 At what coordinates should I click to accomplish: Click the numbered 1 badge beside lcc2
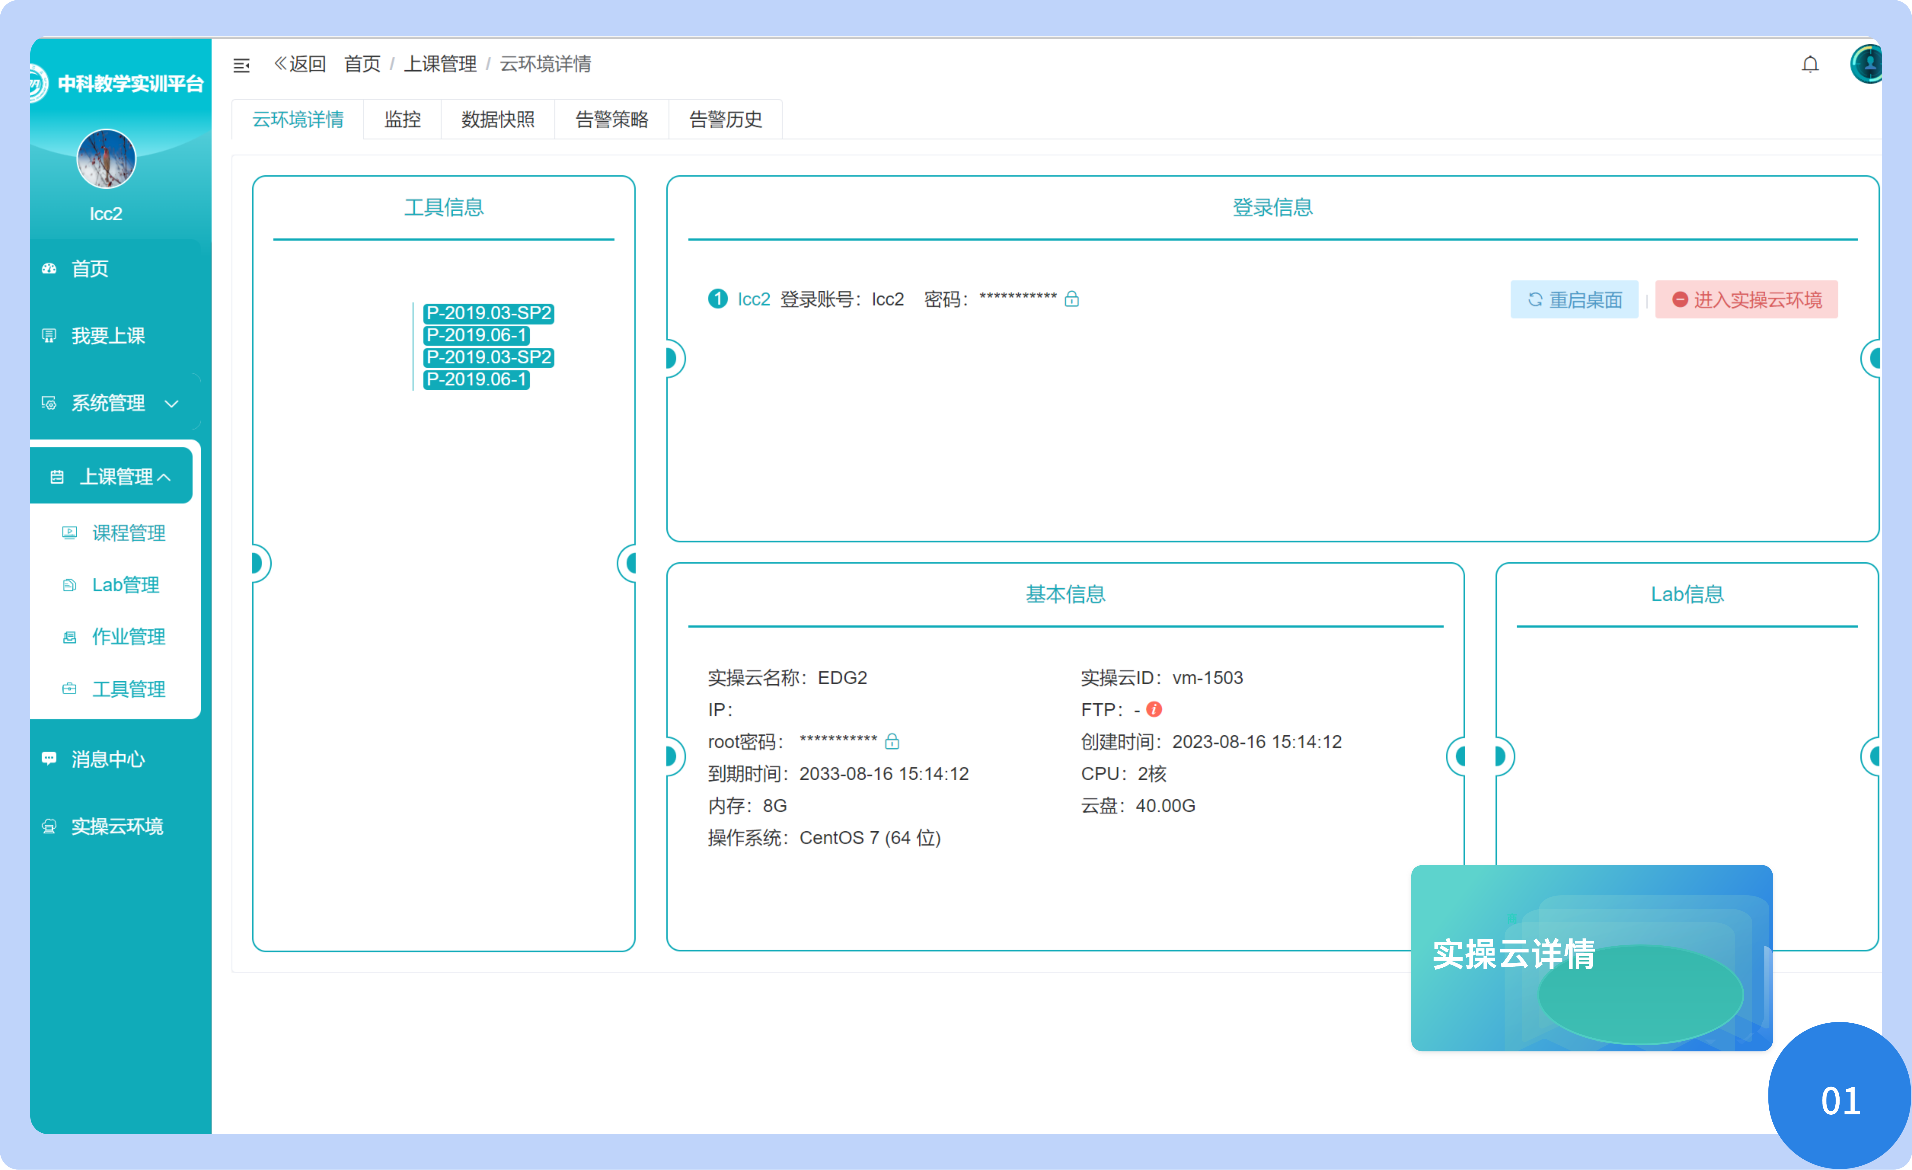click(x=718, y=299)
